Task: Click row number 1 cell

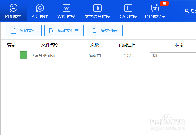Action: pyautogui.click(x=11, y=56)
